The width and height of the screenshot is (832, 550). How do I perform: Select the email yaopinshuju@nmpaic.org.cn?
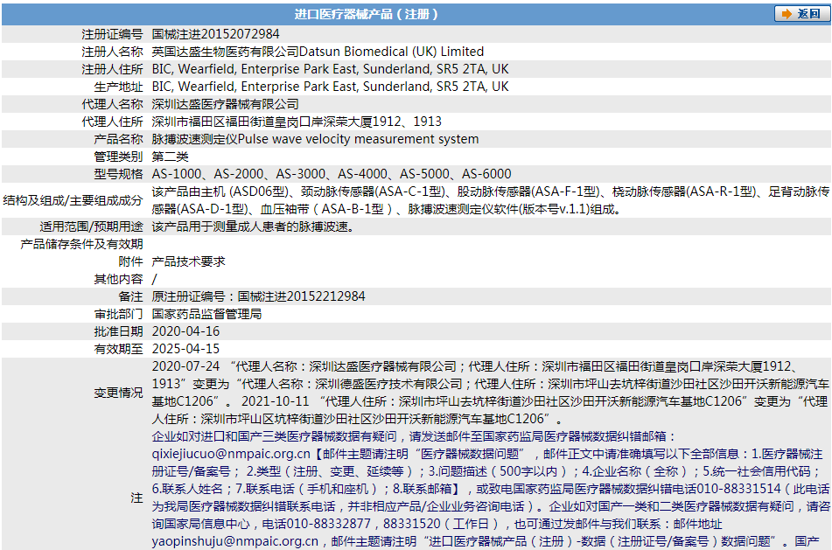point(235,541)
